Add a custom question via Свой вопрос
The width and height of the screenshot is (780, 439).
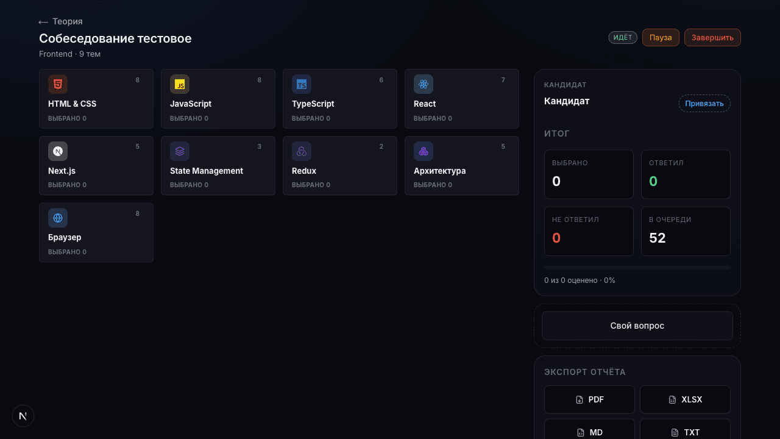coord(637,326)
